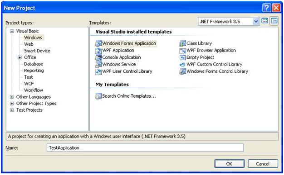Expand the Other Languages node
284x175 pixels.
[12, 97]
